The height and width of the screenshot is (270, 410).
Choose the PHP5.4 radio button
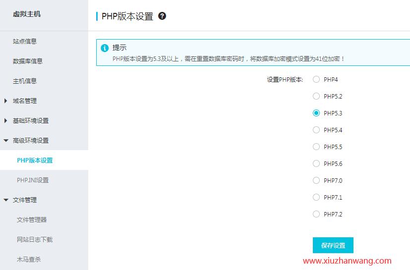pos(316,130)
